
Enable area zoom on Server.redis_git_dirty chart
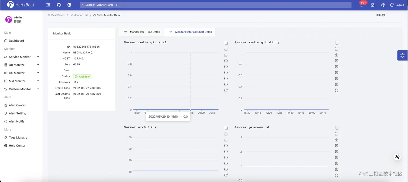coord(337,43)
